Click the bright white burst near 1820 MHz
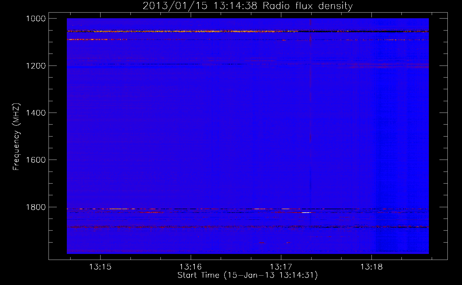 306,213
